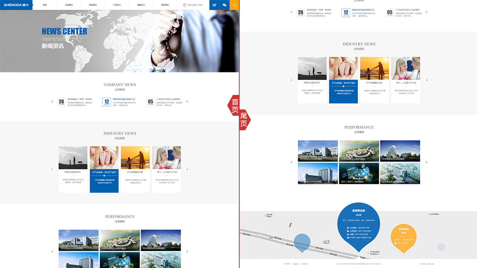Viewport: 477px width, 268px height.
Task: Click the small faint pin at the map's right
Action: [441, 247]
